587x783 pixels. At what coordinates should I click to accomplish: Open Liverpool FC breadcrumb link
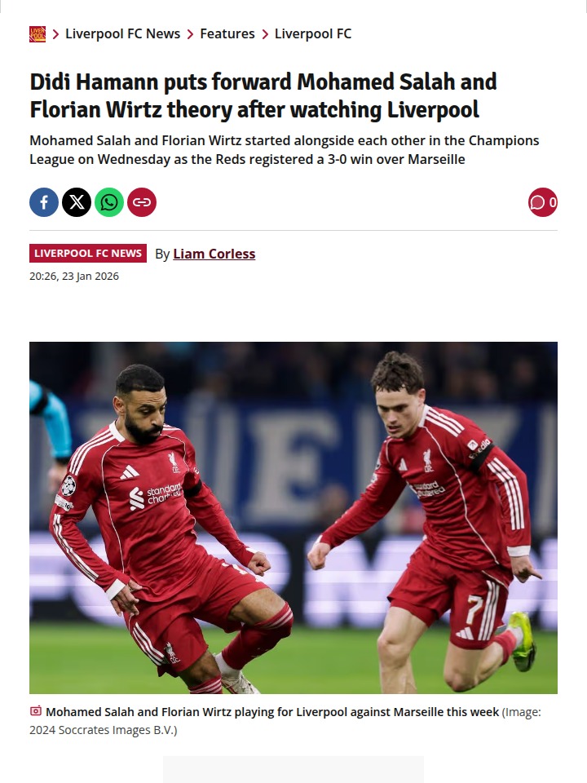point(313,34)
